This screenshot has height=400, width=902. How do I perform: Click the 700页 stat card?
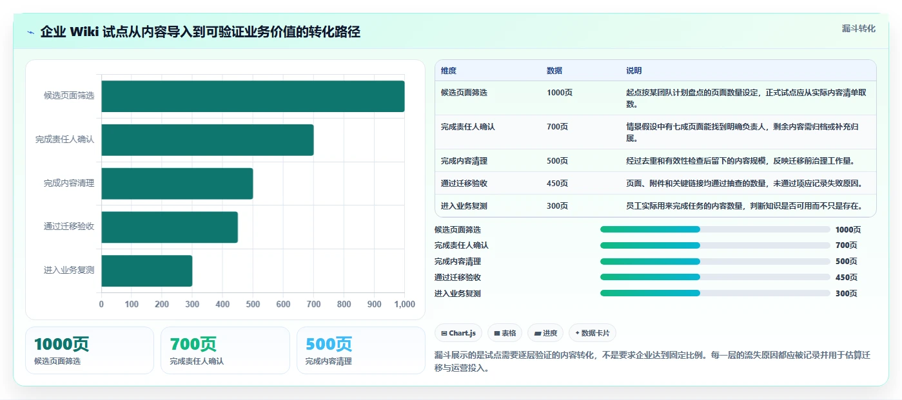click(225, 350)
